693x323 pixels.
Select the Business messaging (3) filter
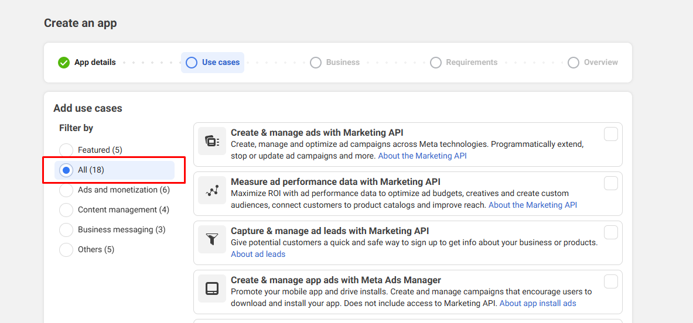coord(67,230)
